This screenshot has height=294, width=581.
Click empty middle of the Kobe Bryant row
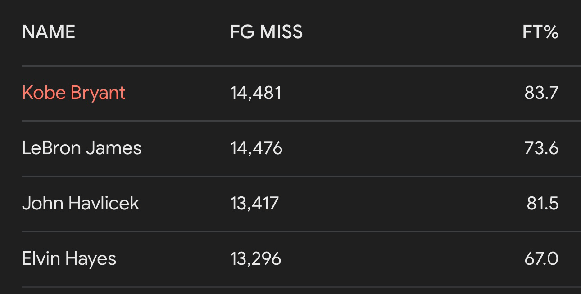click(x=401, y=93)
